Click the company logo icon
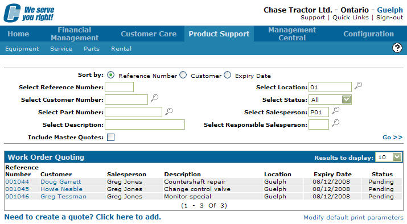This screenshot has width=407, height=224. coord(12,13)
